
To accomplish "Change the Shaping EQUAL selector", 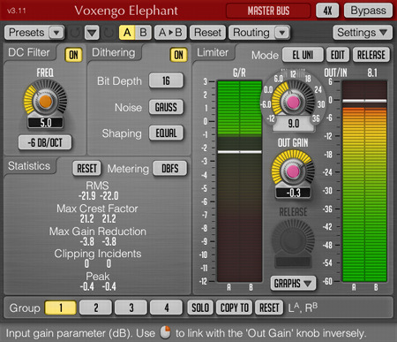I will click(166, 133).
